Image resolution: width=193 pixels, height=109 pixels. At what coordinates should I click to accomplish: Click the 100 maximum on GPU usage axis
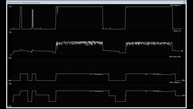[10, 7]
